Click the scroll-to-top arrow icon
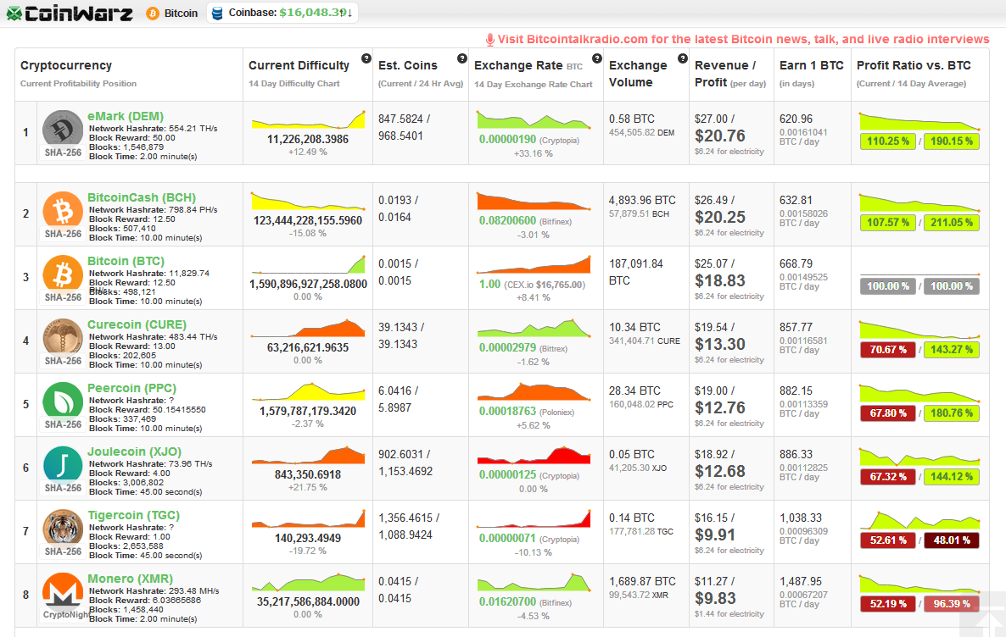 click(x=989, y=622)
